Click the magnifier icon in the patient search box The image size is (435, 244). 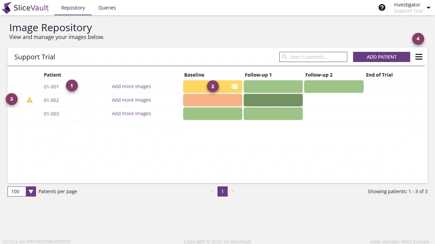coord(285,57)
